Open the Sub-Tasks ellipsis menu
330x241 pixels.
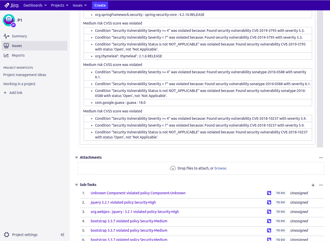[321, 185]
